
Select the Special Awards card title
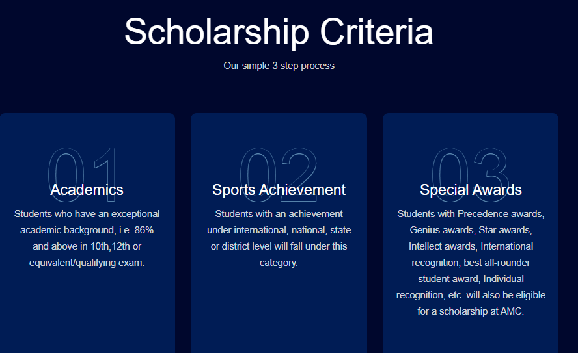[471, 190]
